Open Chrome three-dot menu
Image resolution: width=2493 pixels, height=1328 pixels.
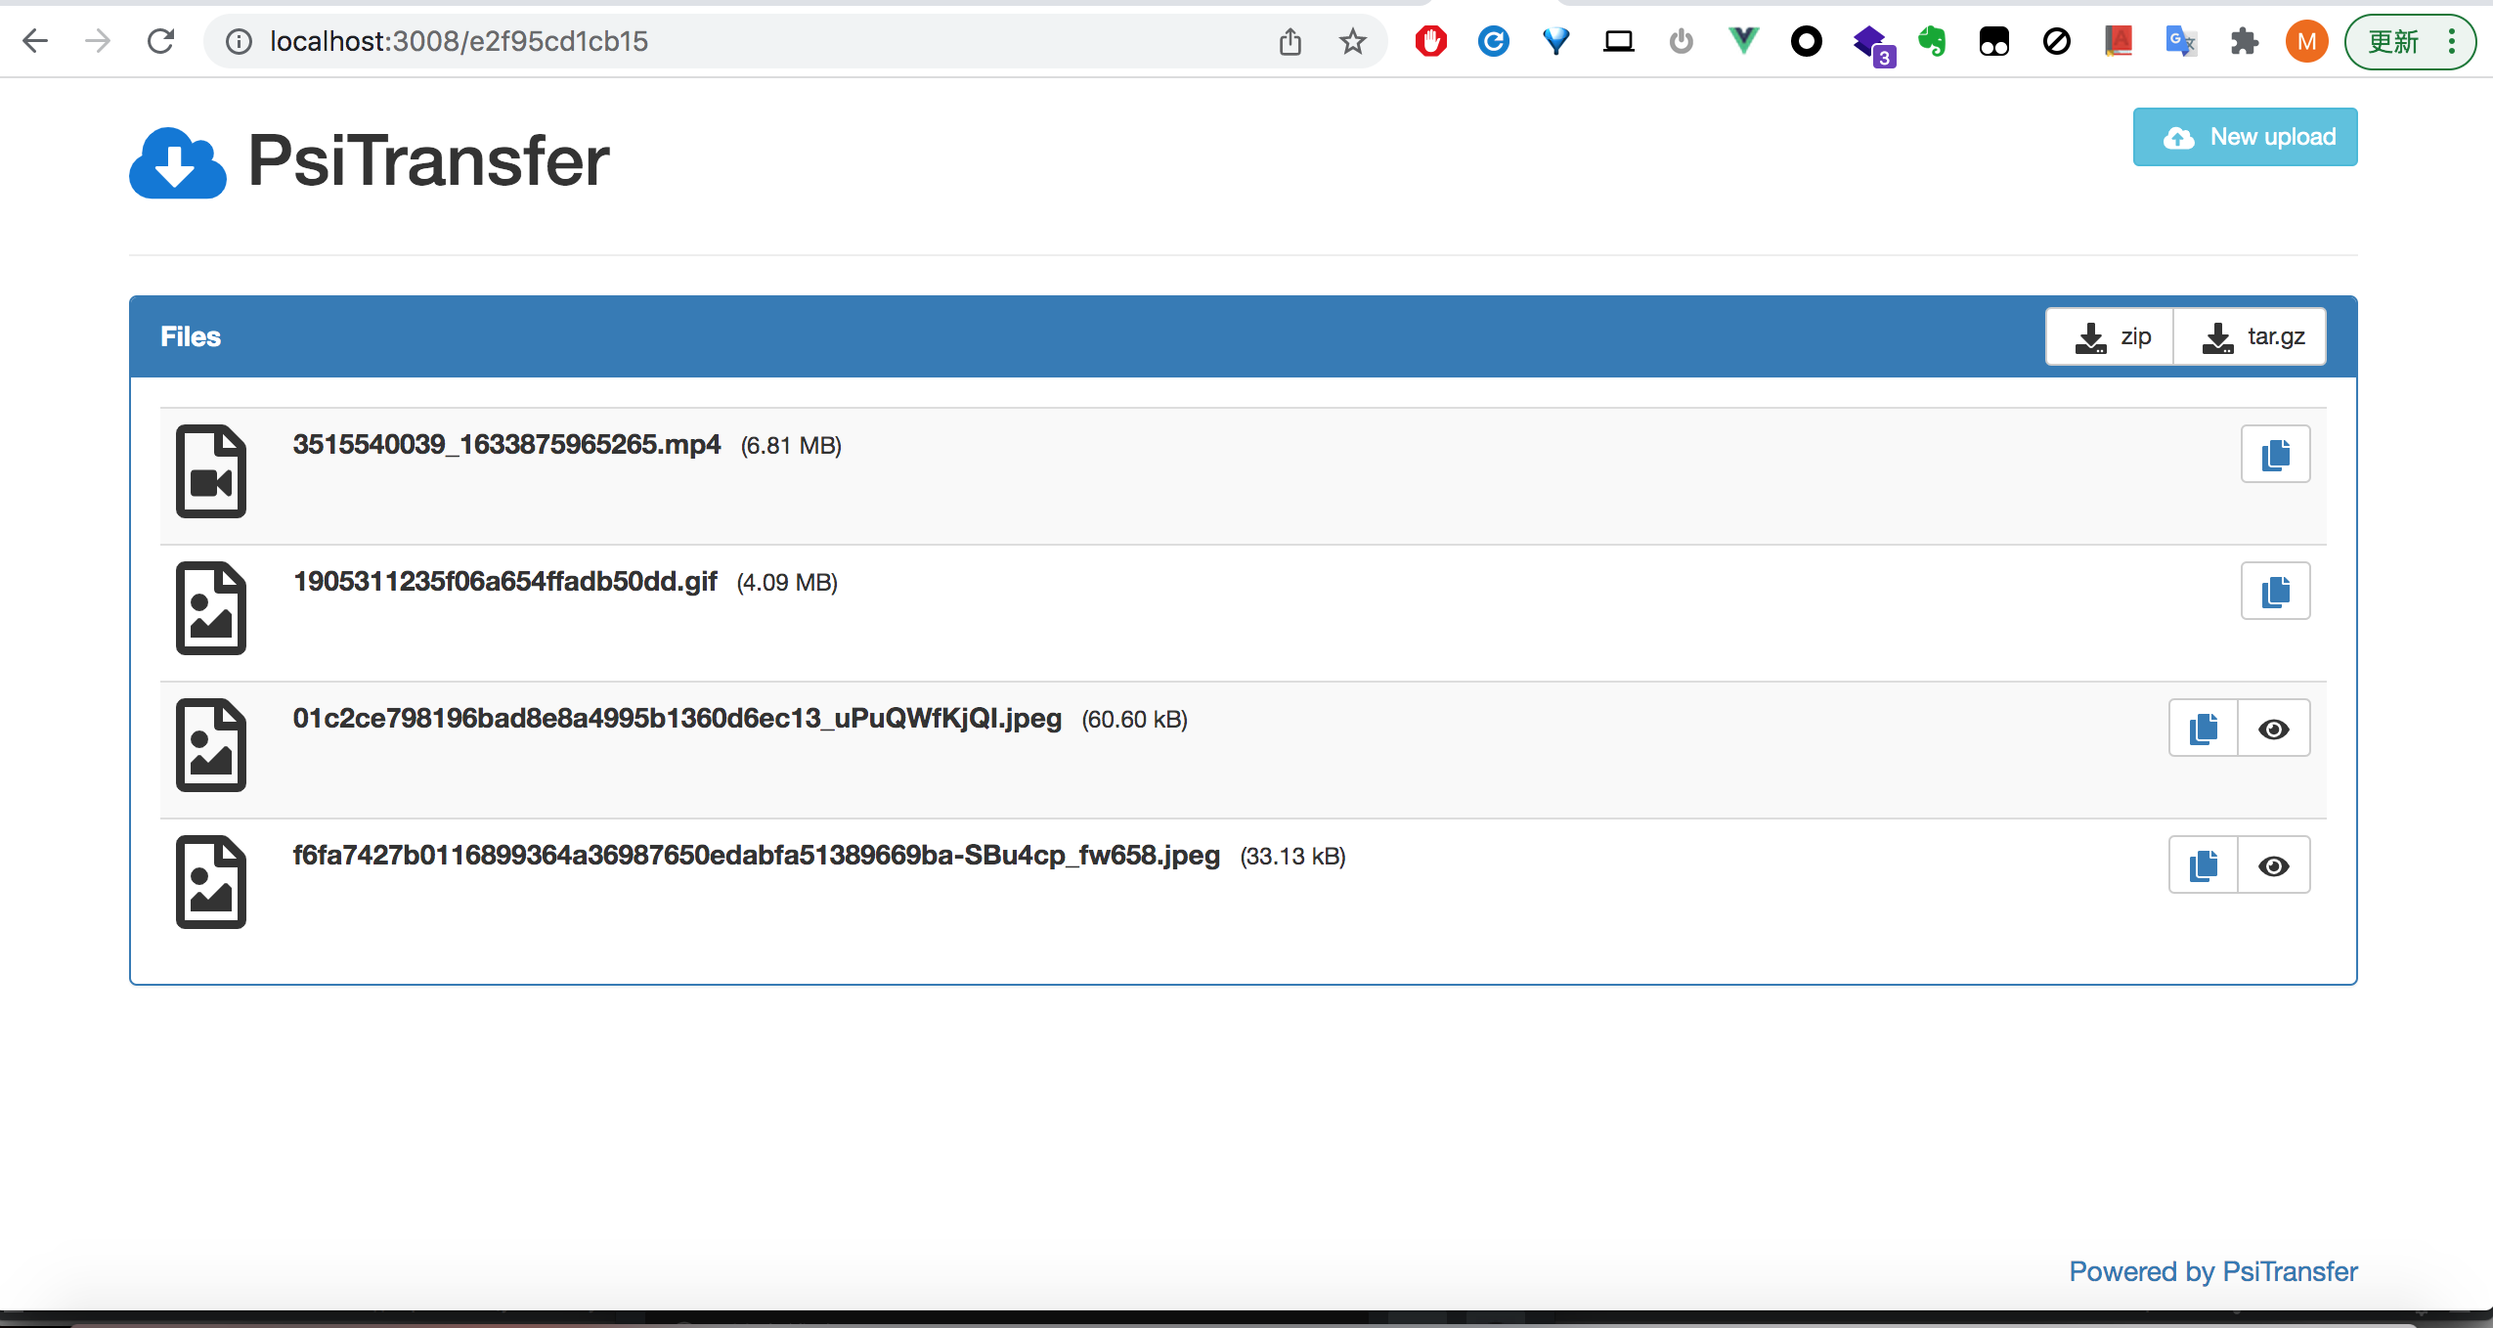[2452, 41]
